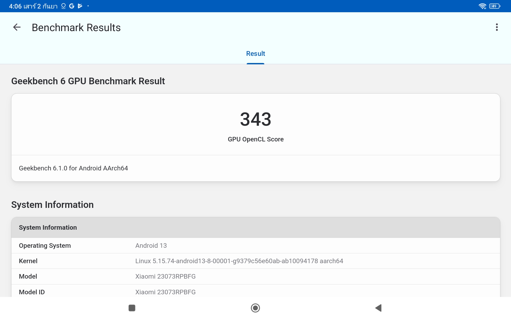The image size is (511, 319).
Task: Tap the 4:06 clock in status bar
Action: [x=15, y=6]
